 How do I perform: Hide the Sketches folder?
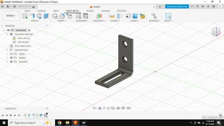tap(11, 62)
